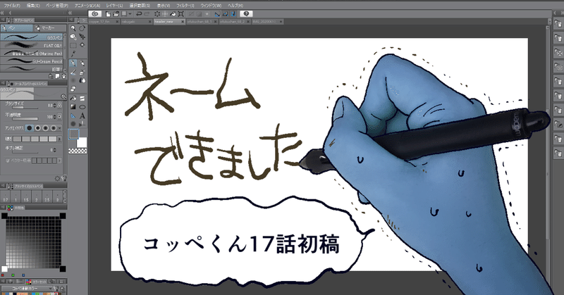Select the Operation object tool
Viewport: 564px width, 295px height.
[73, 37]
